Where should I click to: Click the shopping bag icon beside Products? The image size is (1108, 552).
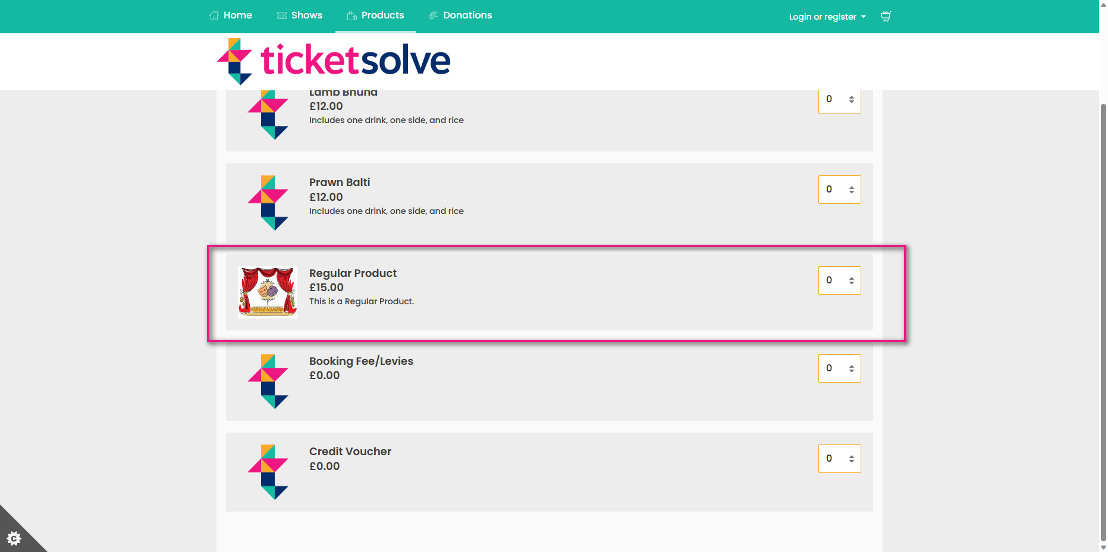click(350, 15)
